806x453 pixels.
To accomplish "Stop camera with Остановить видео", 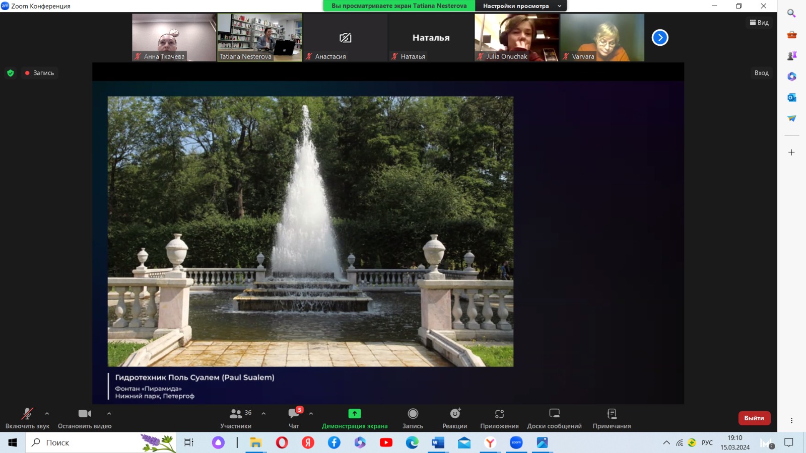I will pos(85,418).
